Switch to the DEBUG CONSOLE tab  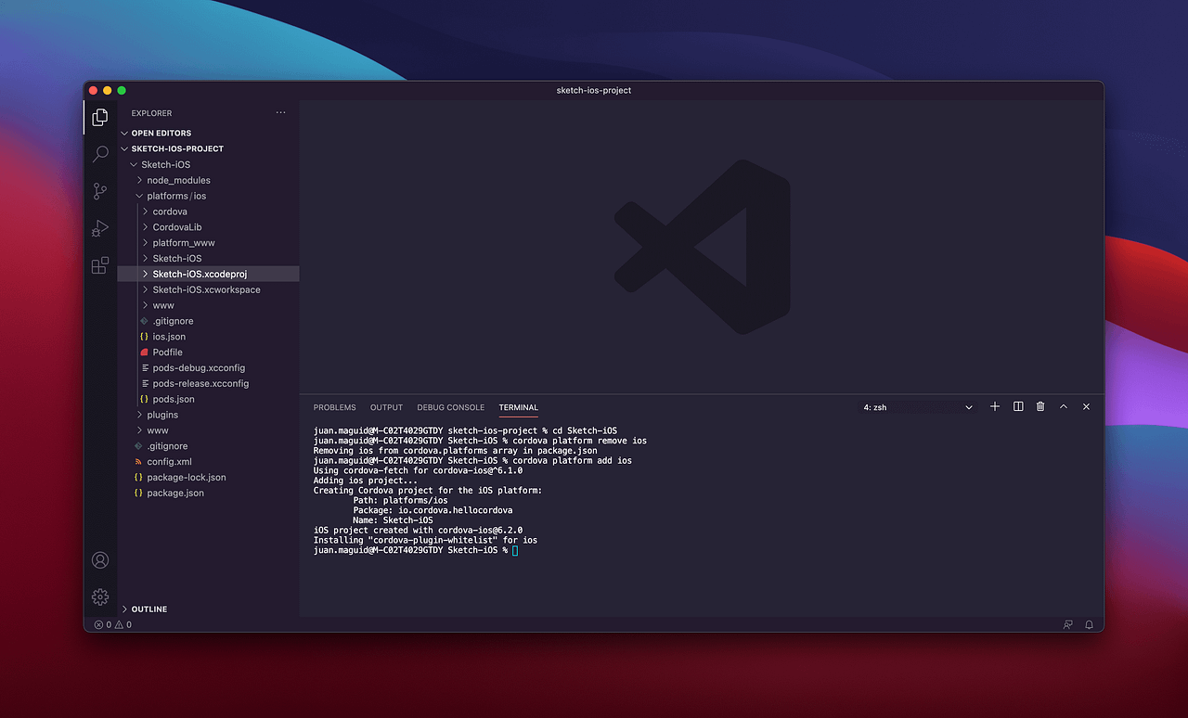pyautogui.click(x=450, y=407)
